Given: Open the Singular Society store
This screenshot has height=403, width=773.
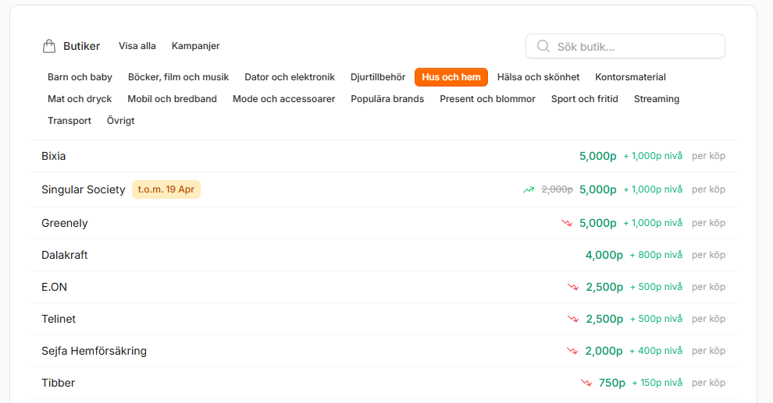Looking at the screenshot, I should (383, 189).
